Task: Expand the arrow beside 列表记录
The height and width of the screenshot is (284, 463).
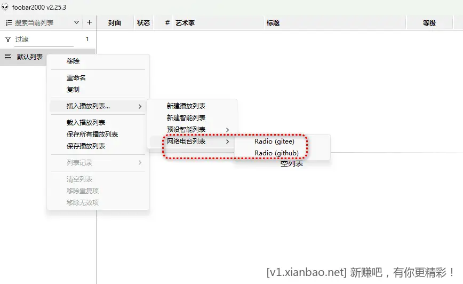Action: [140, 163]
